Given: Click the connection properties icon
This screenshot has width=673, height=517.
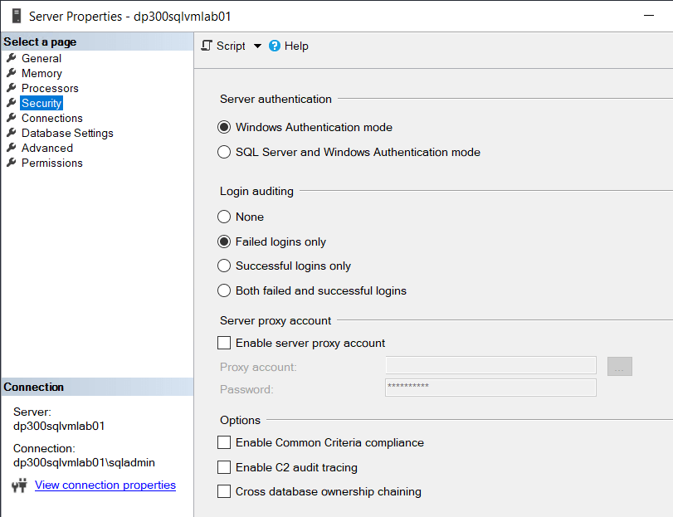Looking at the screenshot, I should click(x=19, y=485).
